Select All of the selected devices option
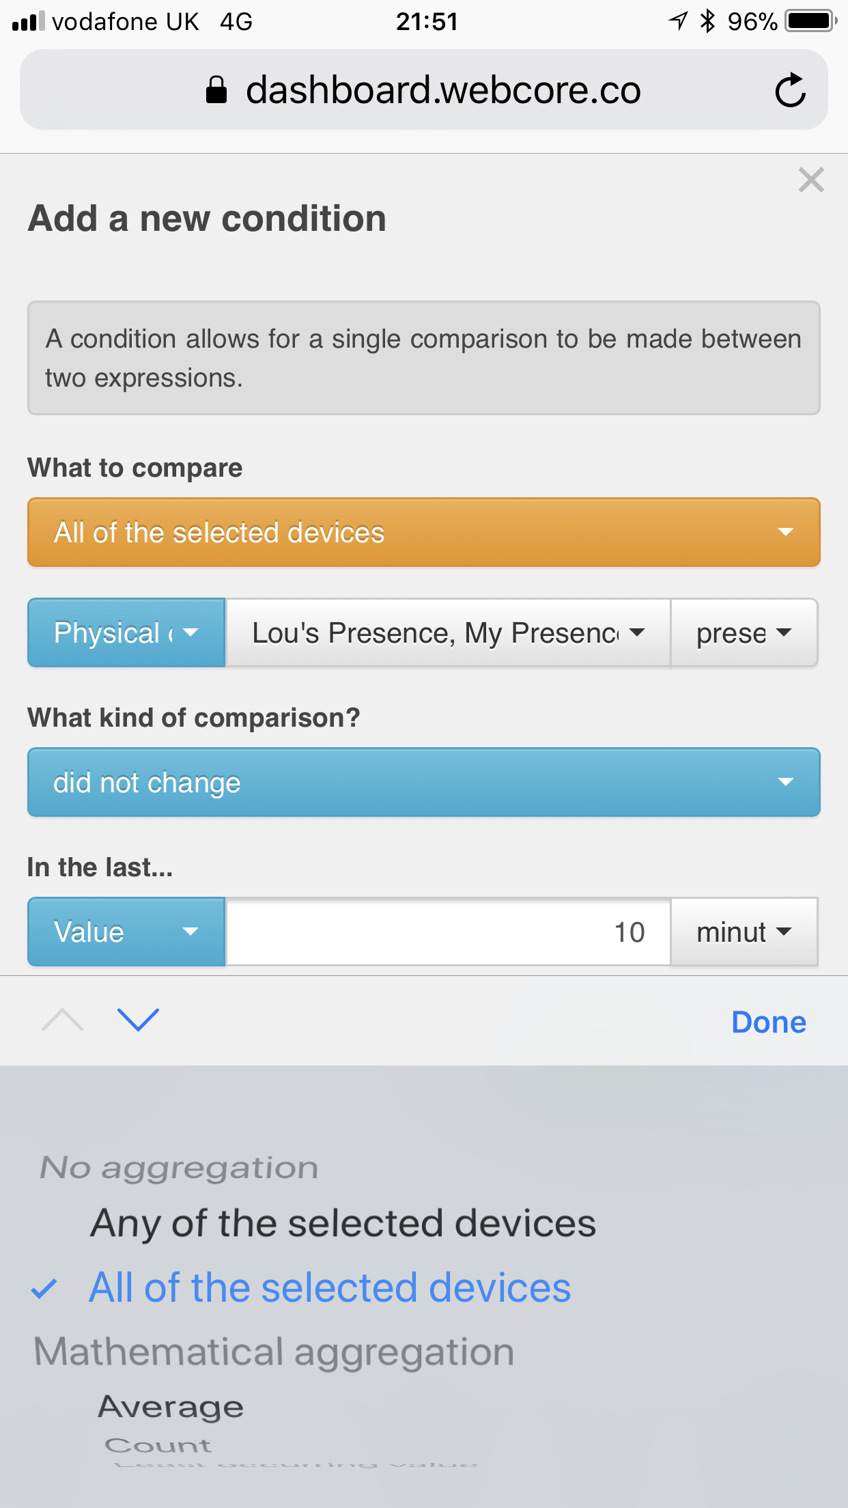The width and height of the screenshot is (848, 1508). [x=330, y=1287]
